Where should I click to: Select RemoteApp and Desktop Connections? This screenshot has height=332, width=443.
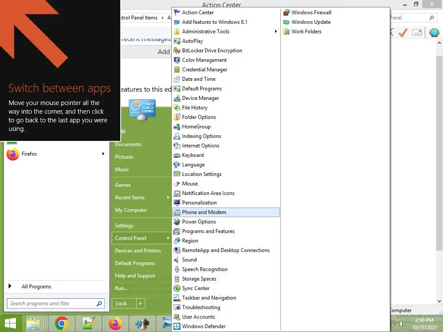click(x=226, y=250)
